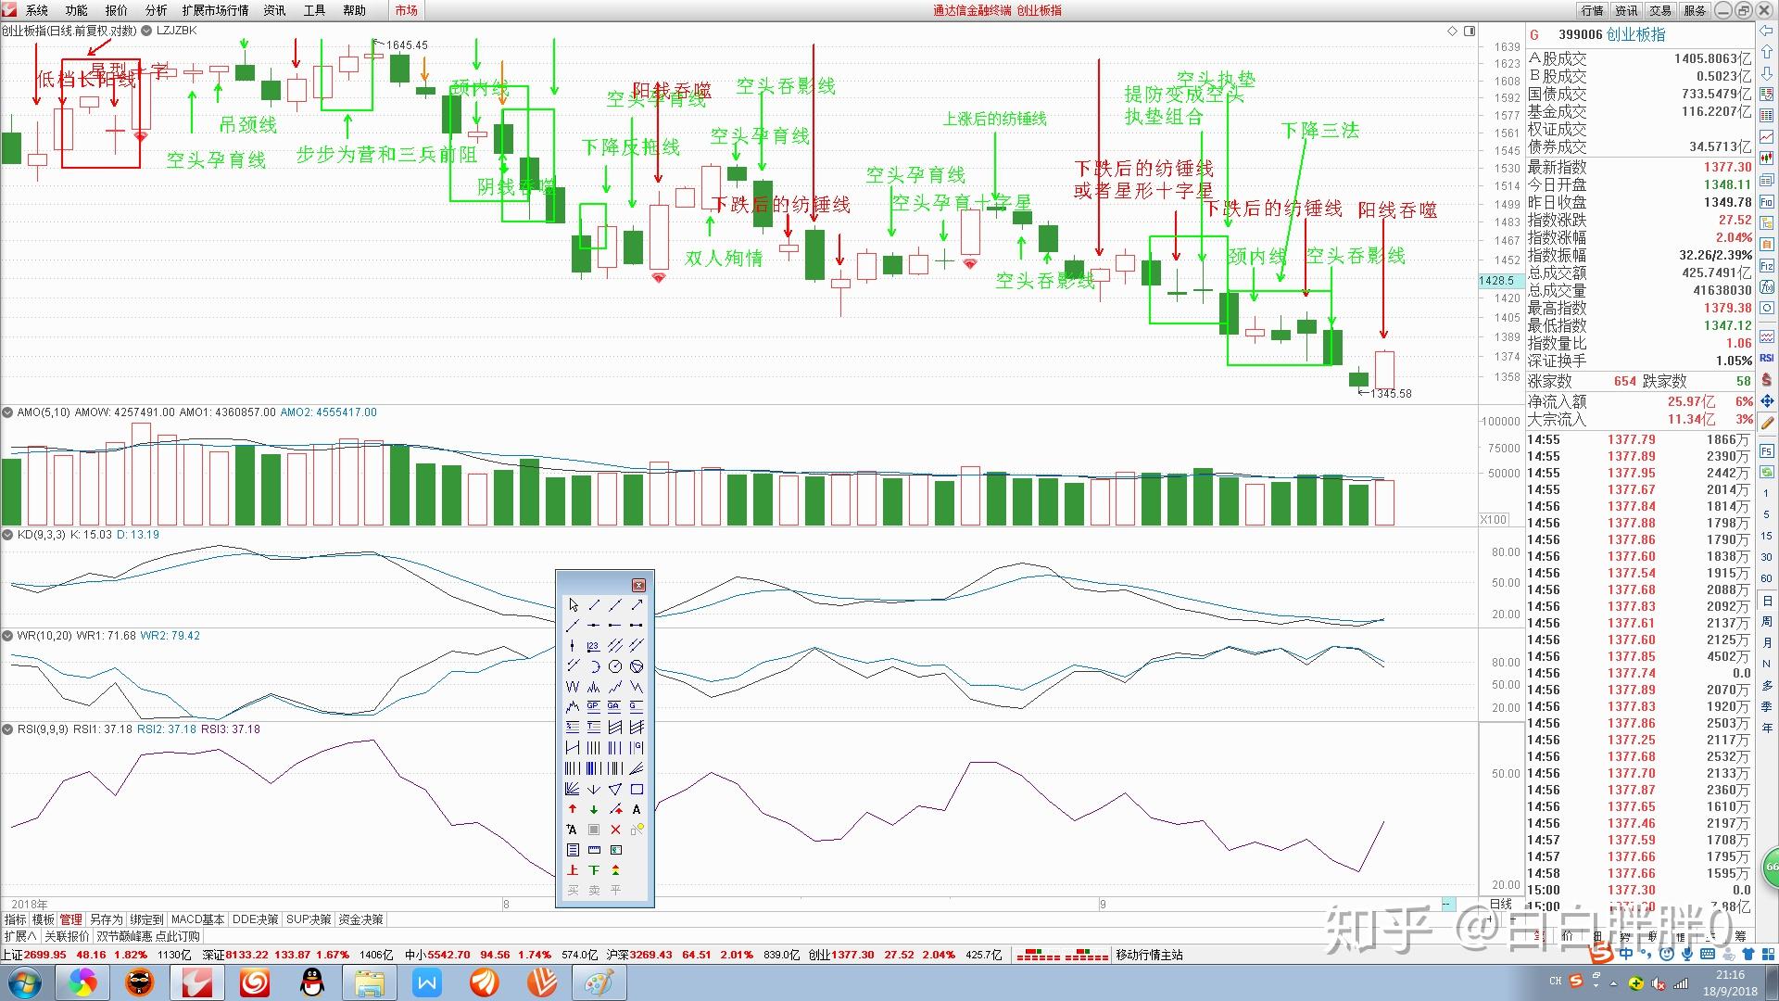Open the 功能 menu
This screenshot has height=1001, width=1779.
click(77, 10)
